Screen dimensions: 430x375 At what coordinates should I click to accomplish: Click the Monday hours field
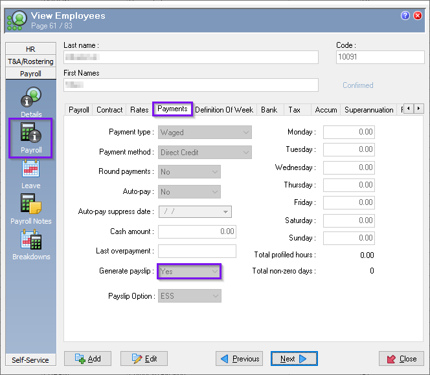349,132
